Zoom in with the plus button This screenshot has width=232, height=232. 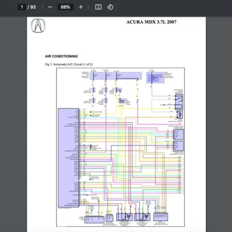pyautogui.click(x=80, y=7)
